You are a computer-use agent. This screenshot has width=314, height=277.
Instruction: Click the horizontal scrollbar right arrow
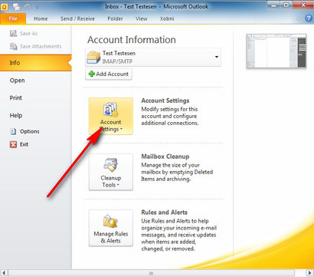pos(309,273)
